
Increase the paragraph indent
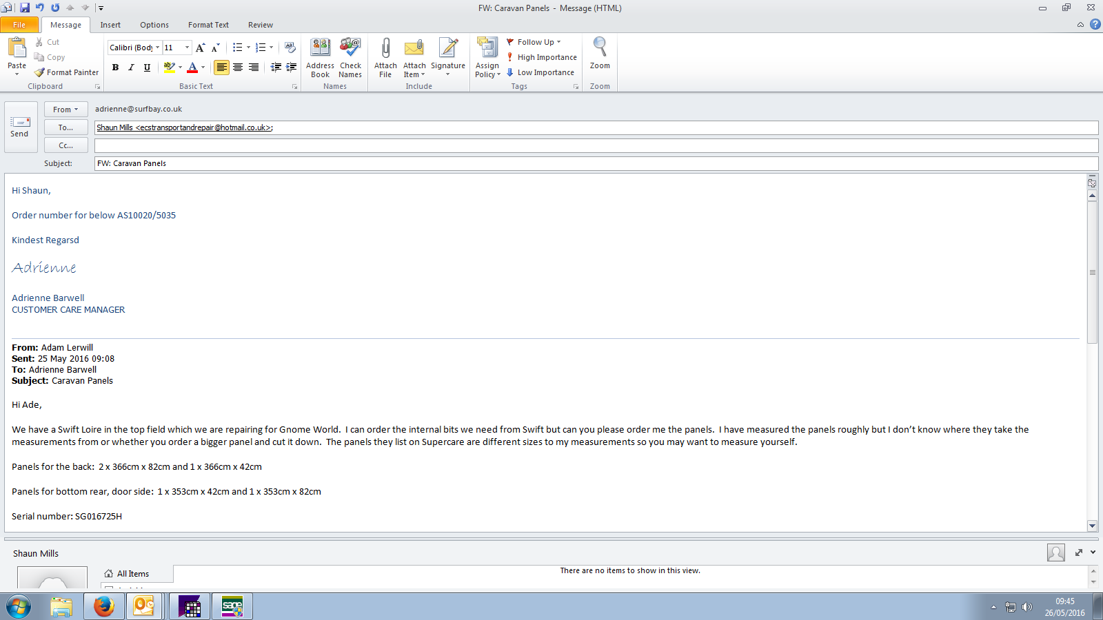(292, 67)
